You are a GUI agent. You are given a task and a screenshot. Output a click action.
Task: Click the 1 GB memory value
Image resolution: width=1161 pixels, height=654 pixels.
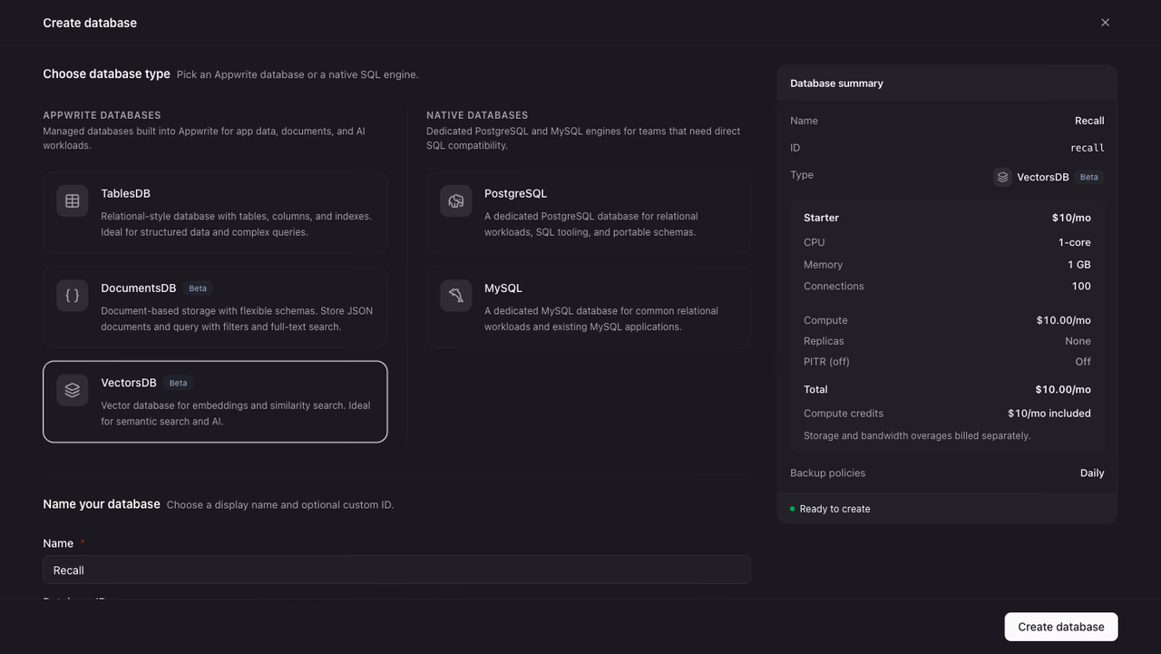[1079, 265]
